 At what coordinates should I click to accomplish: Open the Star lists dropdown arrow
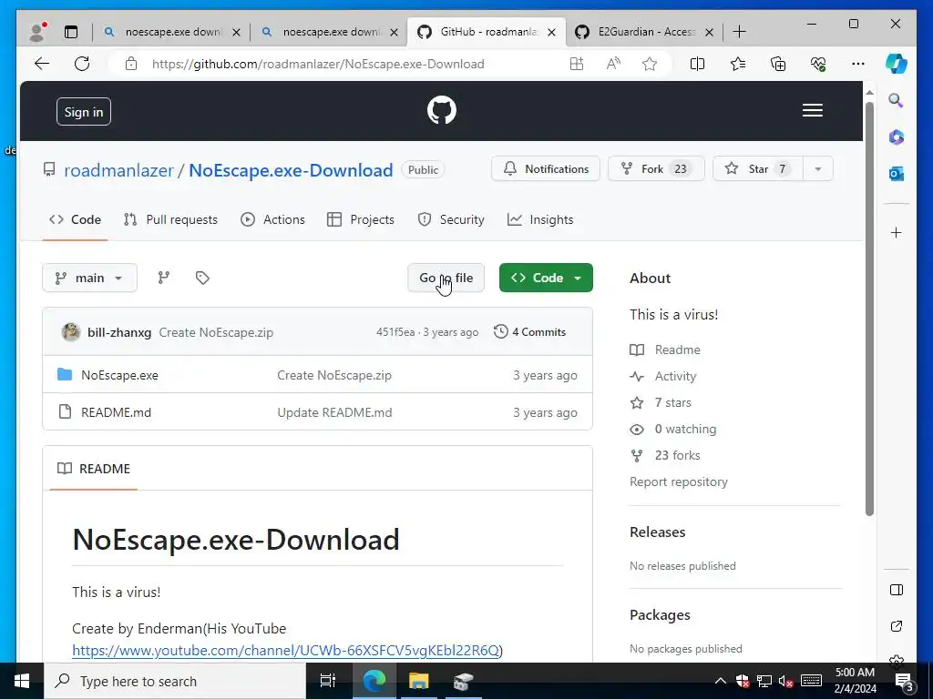click(818, 168)
